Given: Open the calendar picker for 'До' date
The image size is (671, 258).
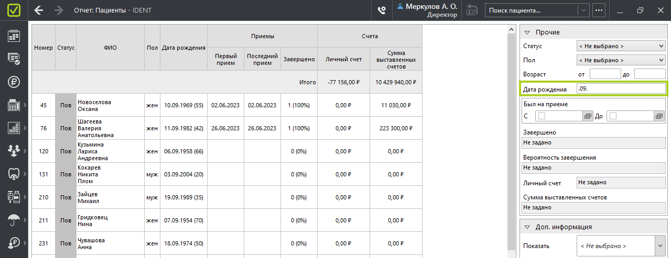Looking at the screenshot, I should (659, 116).
